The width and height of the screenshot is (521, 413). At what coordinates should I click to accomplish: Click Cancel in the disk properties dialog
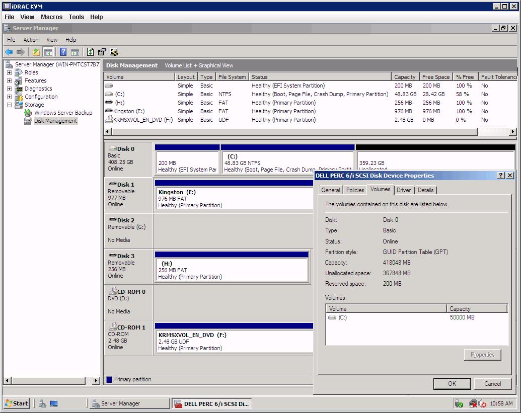[492, 383]
